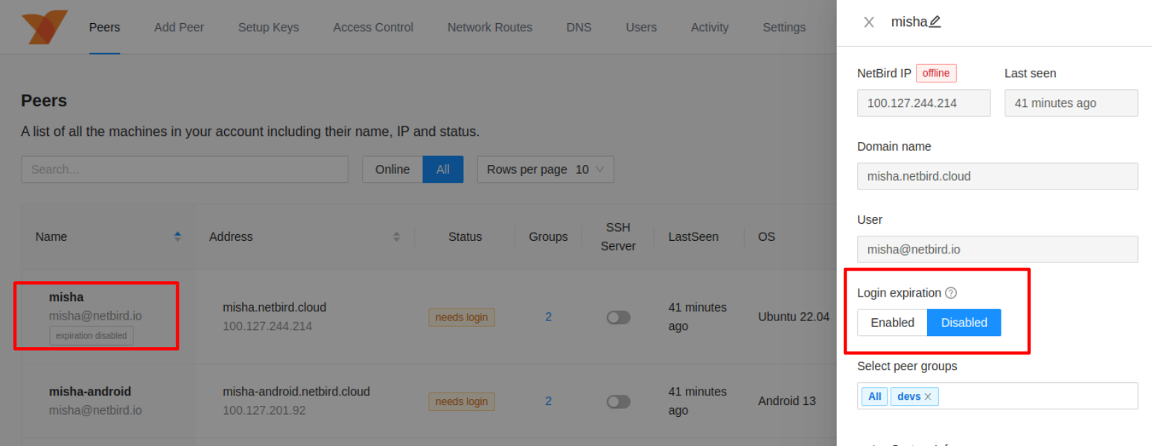The height and width of the screenshot is (446, 1152).
Task: Click the peers Search input field
Action: click(x=185, y=169)
